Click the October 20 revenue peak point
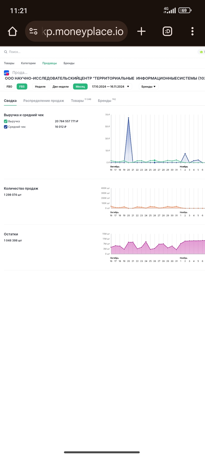 pyautogui.click(x=128, y=118)
